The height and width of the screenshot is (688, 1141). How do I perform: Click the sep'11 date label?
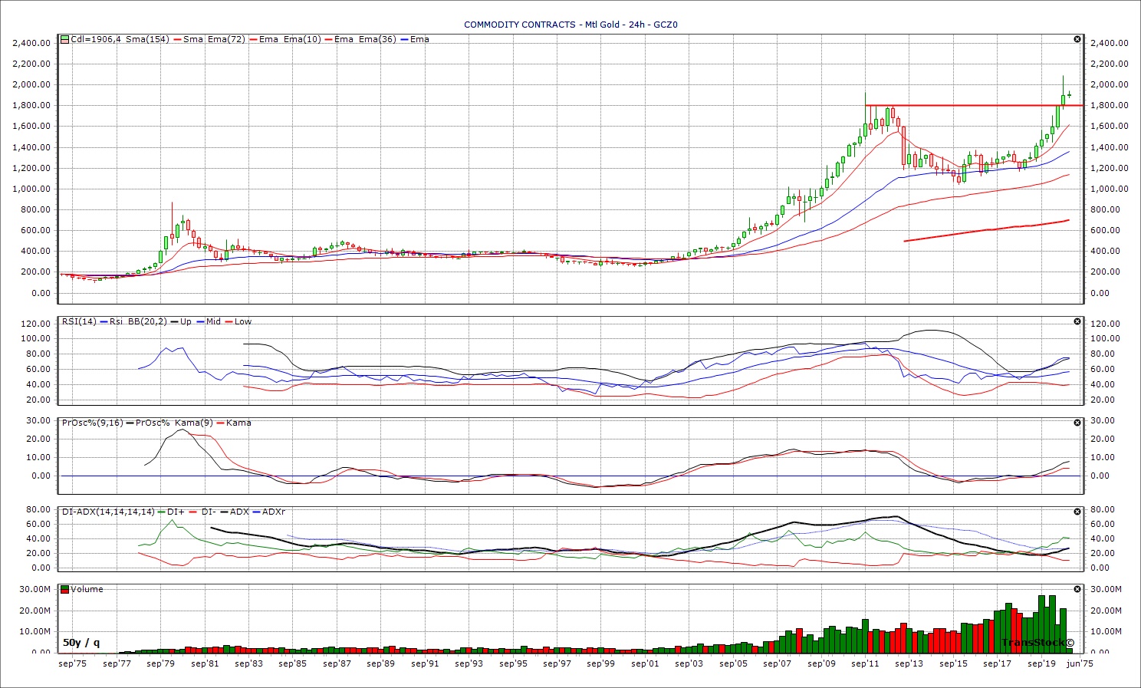(x=865, y=663)
